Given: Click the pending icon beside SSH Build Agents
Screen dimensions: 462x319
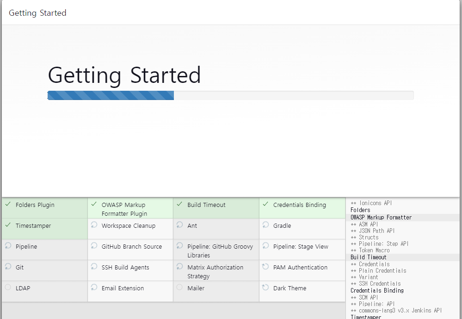Looking at the screenshot, I should (94, 267).
